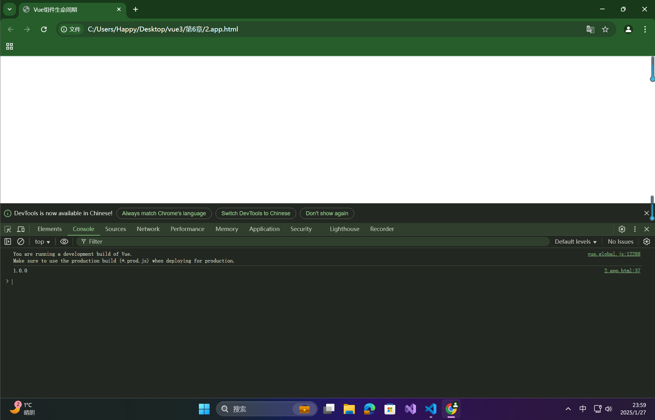Open DevTools settings gear icon
This screenshot has width=655, height=420.
point(622,229)
